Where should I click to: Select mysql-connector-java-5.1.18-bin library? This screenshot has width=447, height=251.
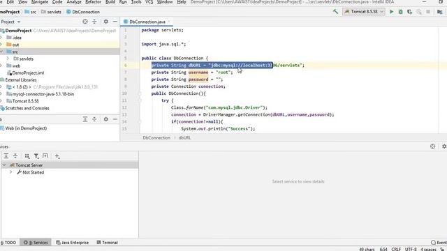coord(43,94)
